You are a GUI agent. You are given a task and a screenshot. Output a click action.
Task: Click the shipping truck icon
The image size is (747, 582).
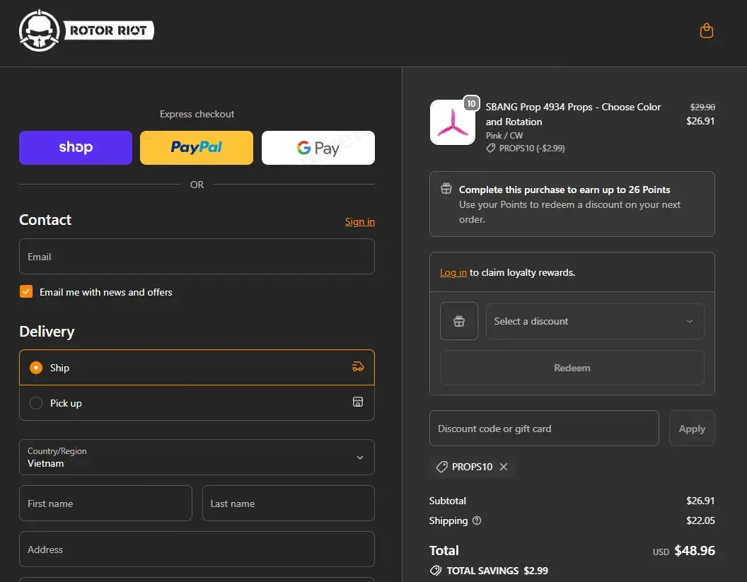click(358, 367)
